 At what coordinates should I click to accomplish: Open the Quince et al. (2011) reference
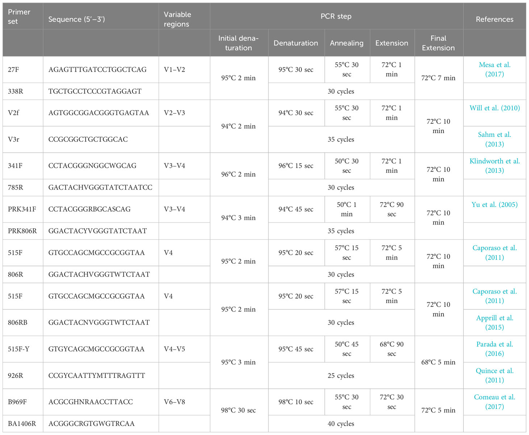[495, 375]
